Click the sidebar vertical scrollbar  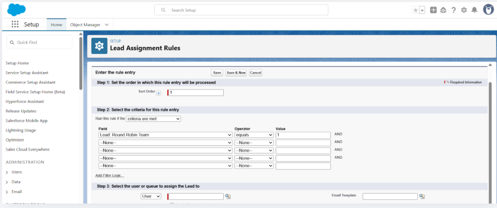coord(81,63)
